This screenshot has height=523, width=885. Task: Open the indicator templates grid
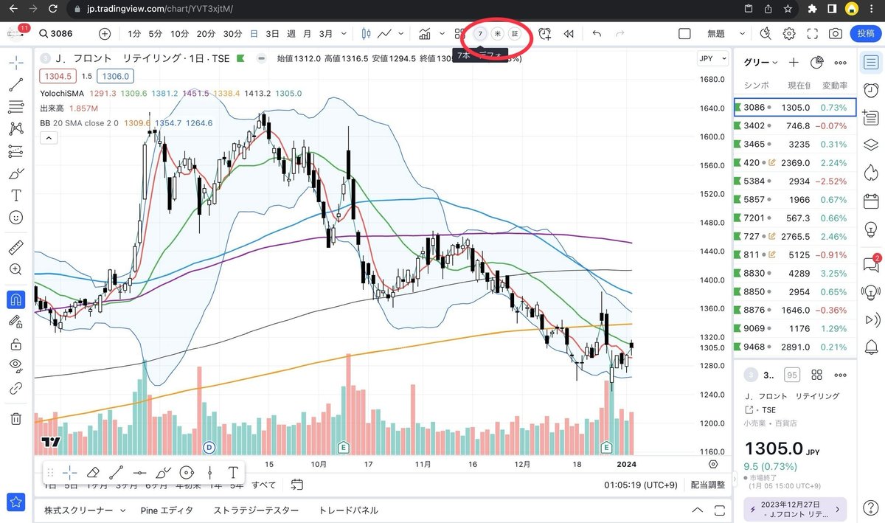(459, 34)
